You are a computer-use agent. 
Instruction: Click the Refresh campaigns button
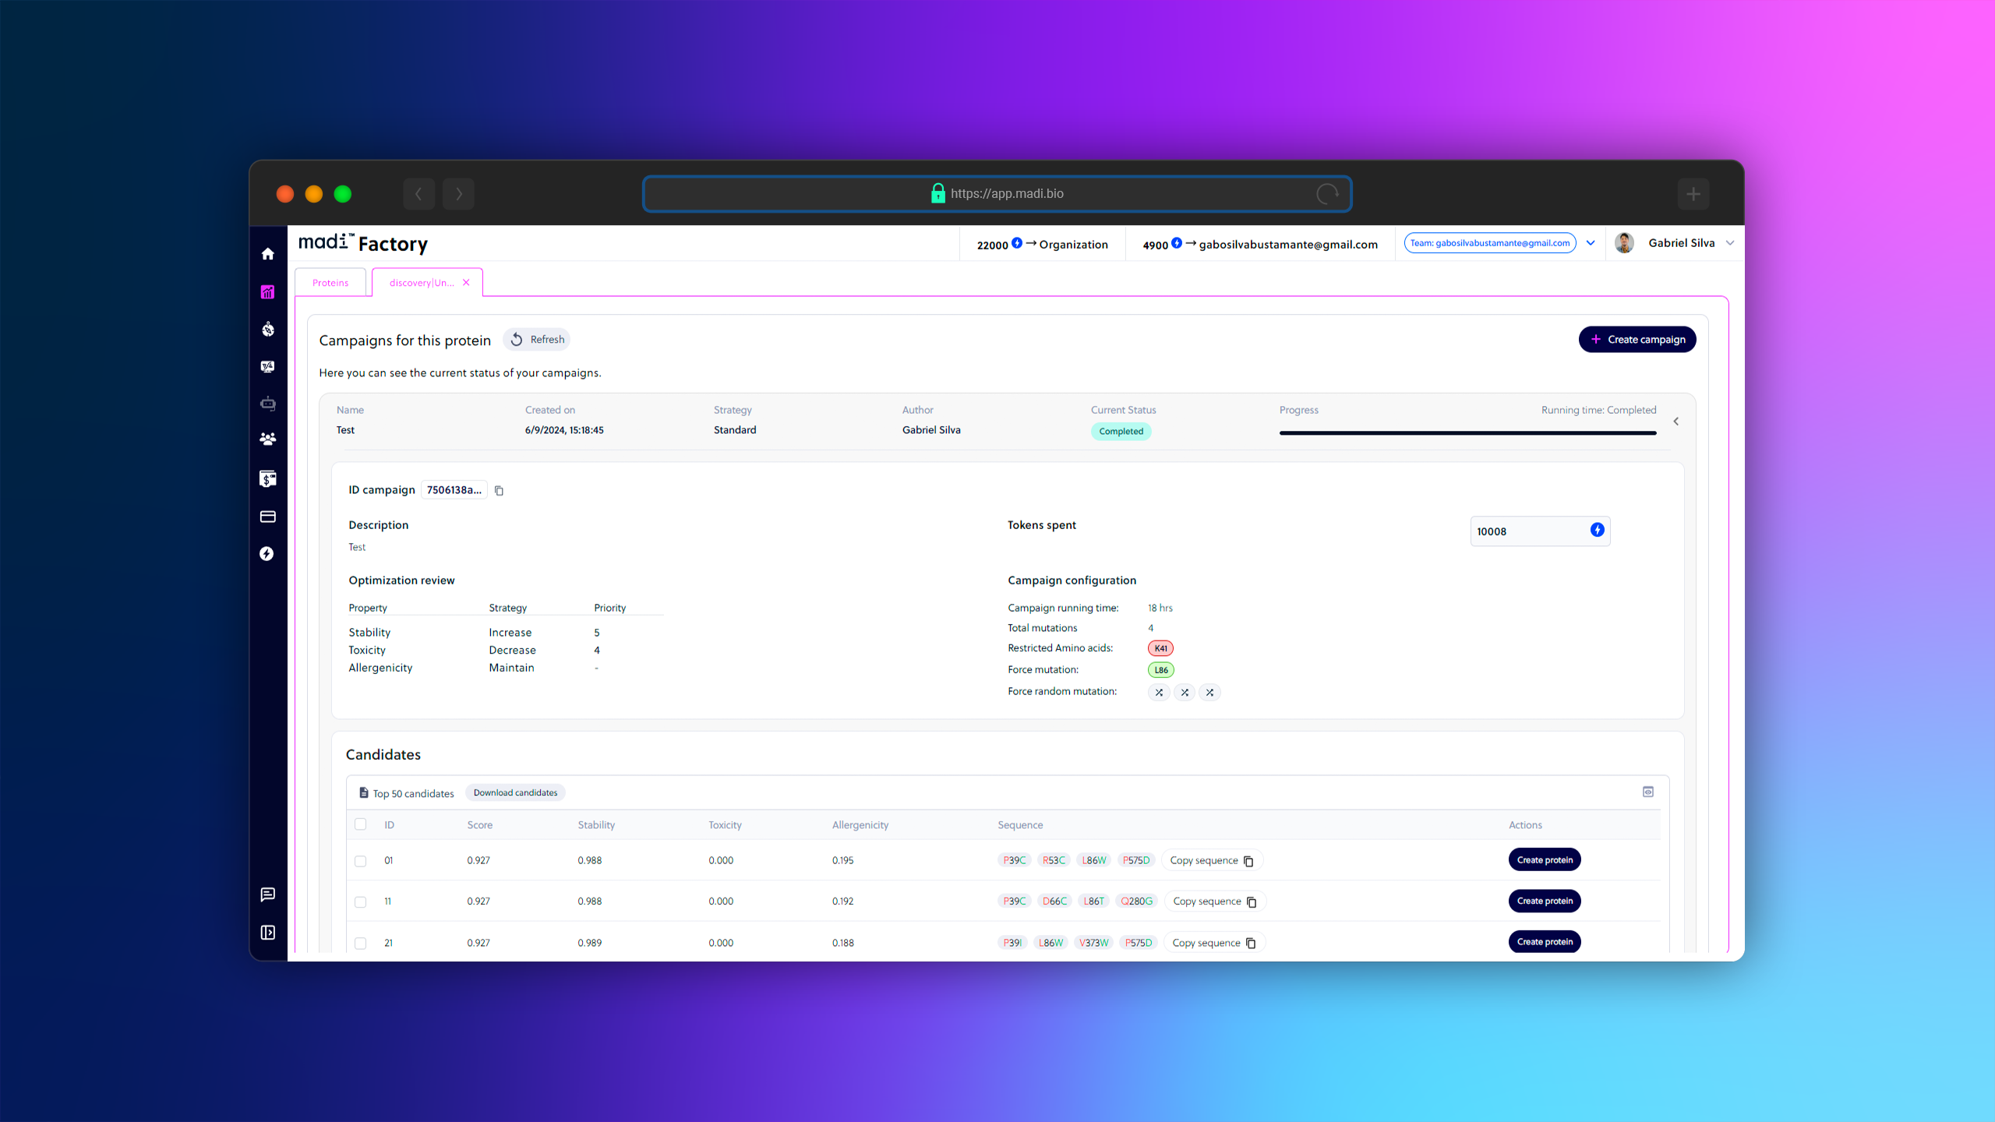point(537,340)
